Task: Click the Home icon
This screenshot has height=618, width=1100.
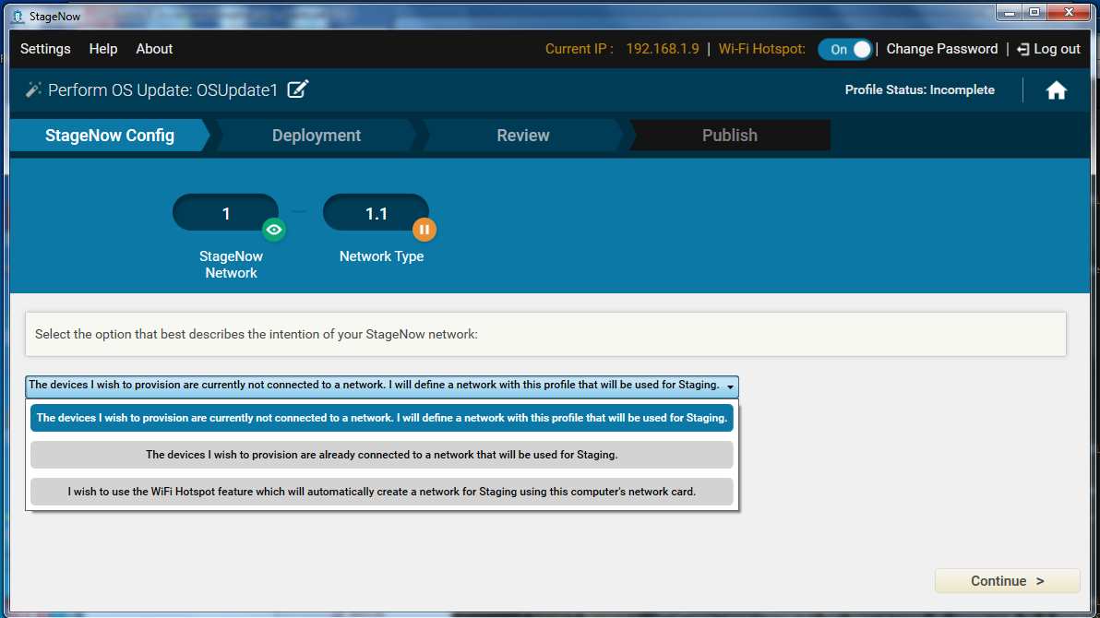Action: pos(1056,90)
